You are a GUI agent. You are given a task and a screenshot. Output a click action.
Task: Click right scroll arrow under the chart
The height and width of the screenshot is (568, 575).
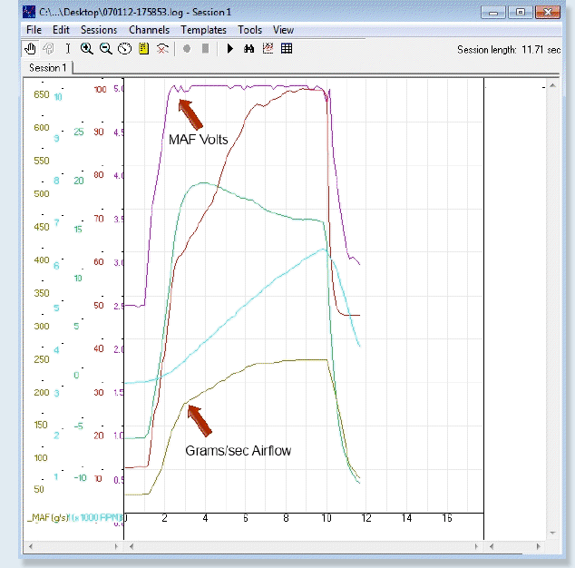coord(476,546)
